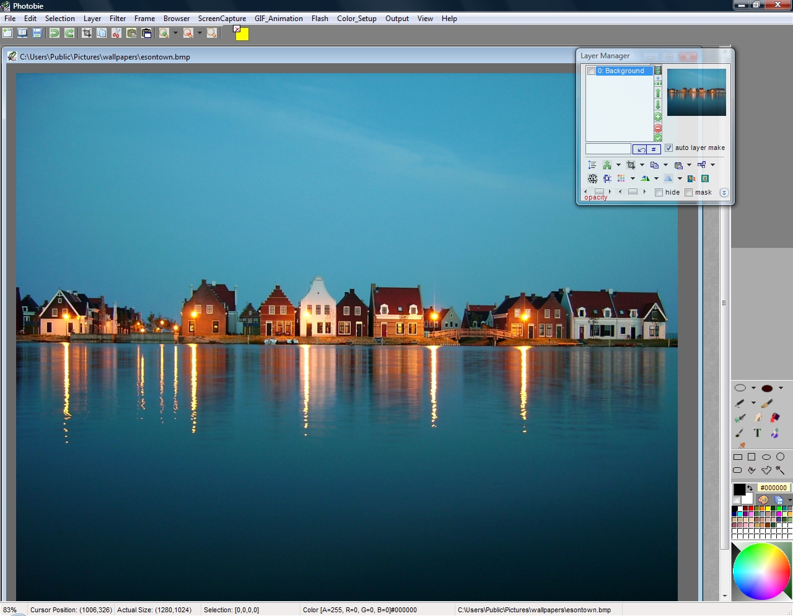
Task: Add a layer with the green plus
Action: tap(658, 117)
